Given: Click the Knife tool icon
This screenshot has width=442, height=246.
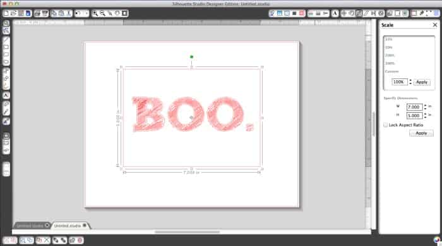Looking at the screenshot, I should coord(6,112).
